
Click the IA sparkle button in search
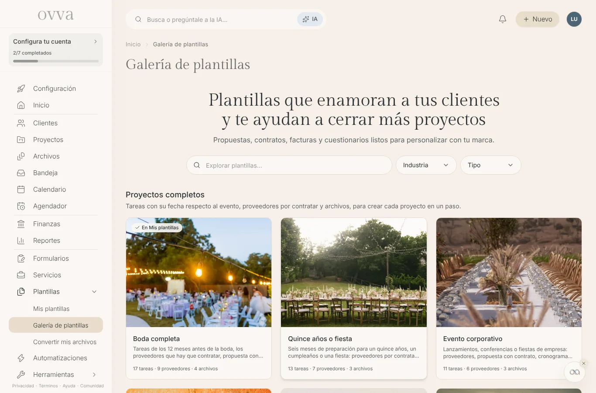tap(310, 19)
